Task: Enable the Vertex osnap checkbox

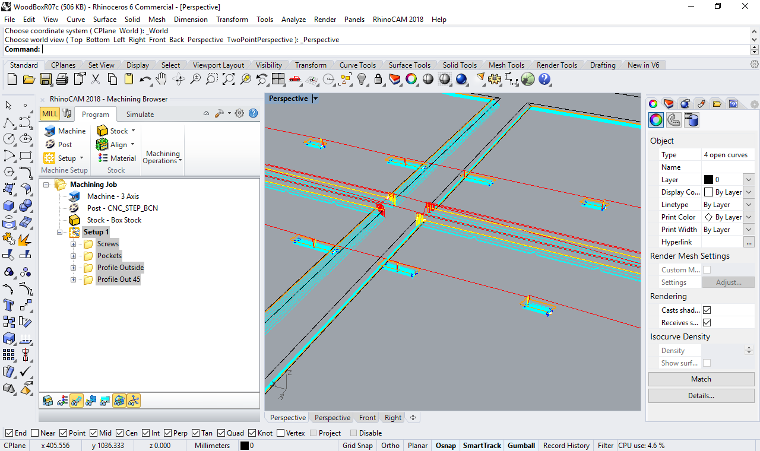Action: pyautogui.click(x=281, y=433)
